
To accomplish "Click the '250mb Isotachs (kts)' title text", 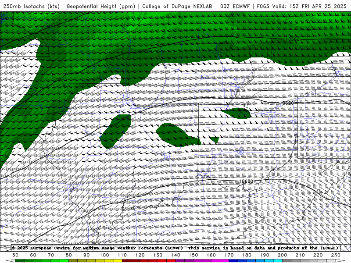I will coord(31,6).
